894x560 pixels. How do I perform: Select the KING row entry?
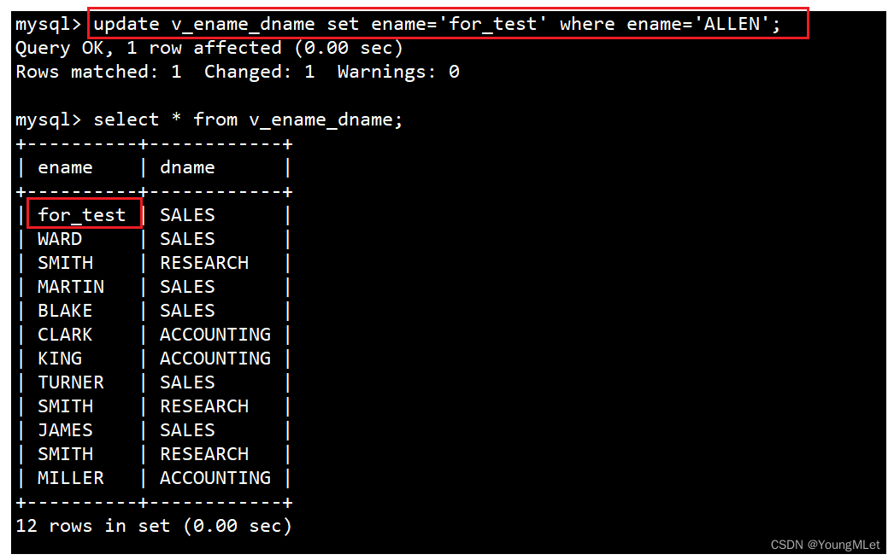60,359
